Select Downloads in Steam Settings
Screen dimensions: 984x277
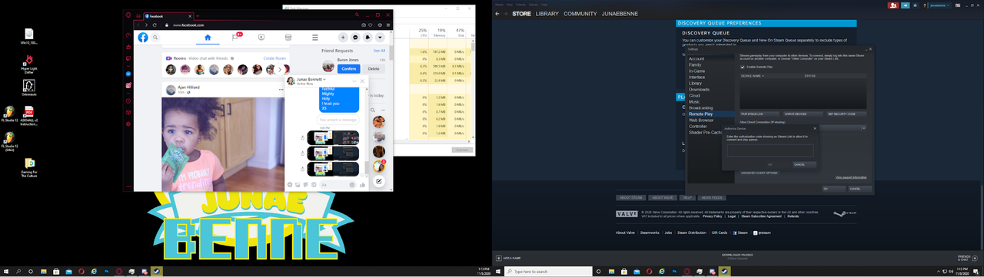pyautogui.click(x=700, y=90)
